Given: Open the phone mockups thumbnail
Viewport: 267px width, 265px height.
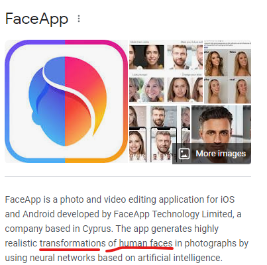Looking at the screenshot, I should pos(160,134).
